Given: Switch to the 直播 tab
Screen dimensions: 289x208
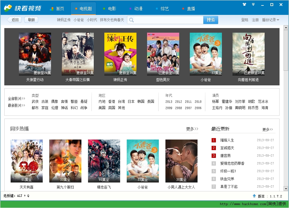Looking at the screenshot, I should pyautogui.click(x=189, y=9).
